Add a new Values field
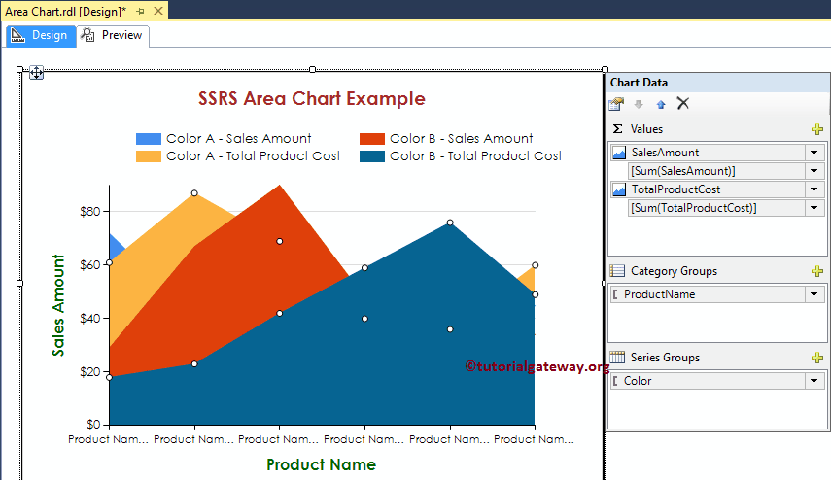831x480 pixels. pyautogui.click(x=817, y=129)
